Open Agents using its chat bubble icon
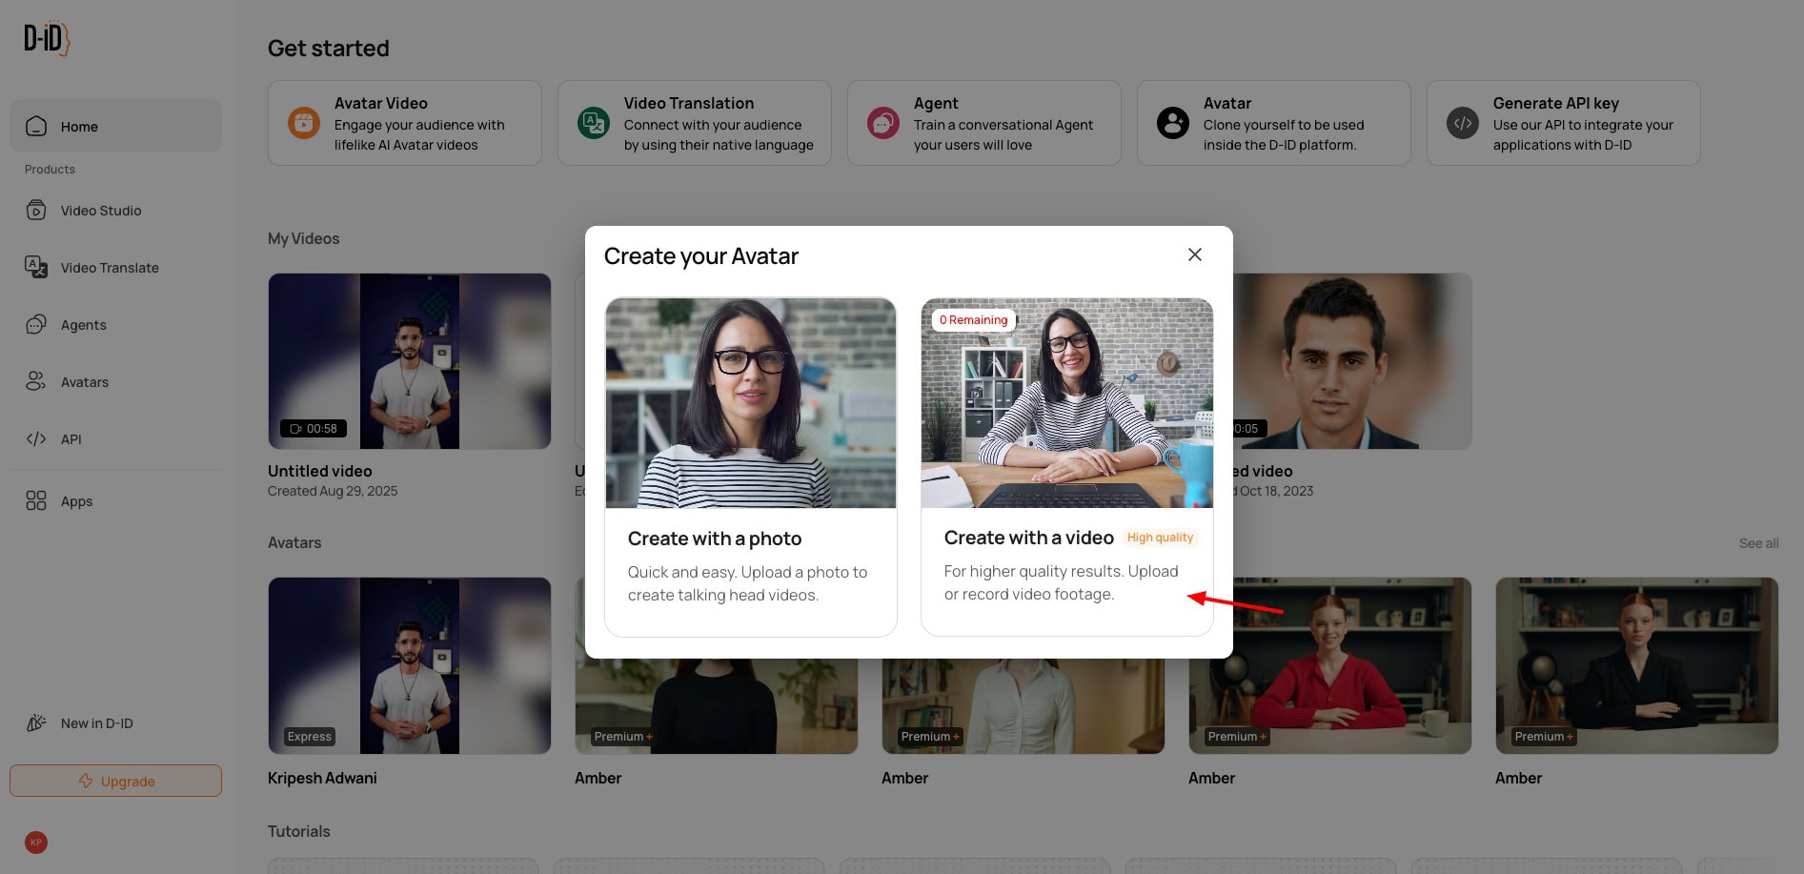This screenshot has width=1804, height=874. pyautogui.click(x=36, y=325)
